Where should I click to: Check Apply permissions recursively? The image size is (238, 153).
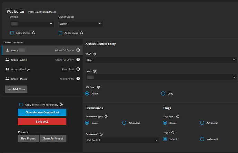21,104
